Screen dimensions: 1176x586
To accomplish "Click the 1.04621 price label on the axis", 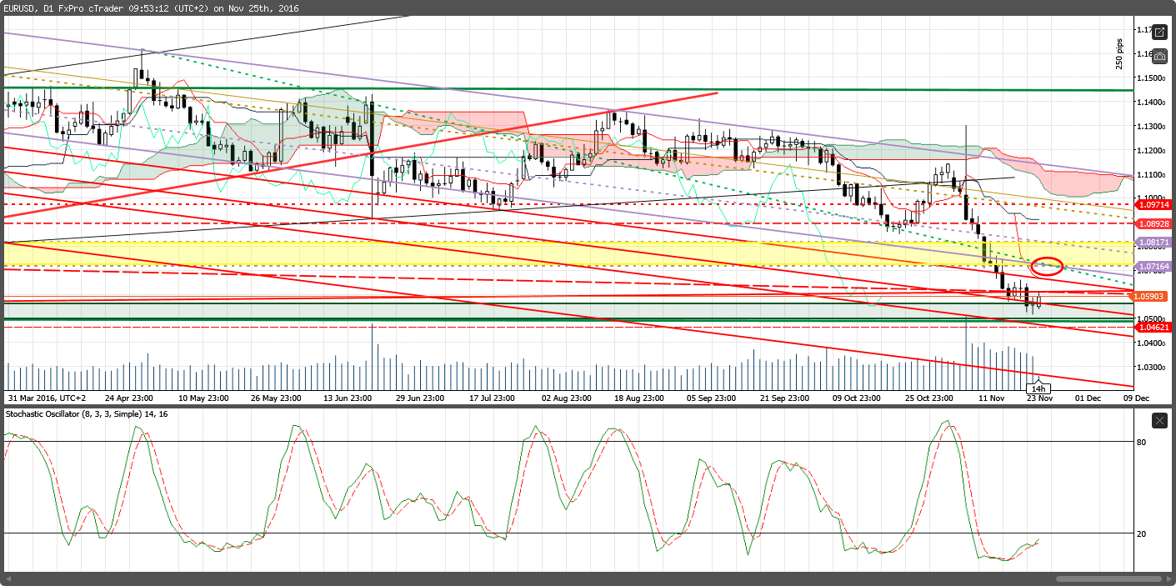I will (1152, 328).
